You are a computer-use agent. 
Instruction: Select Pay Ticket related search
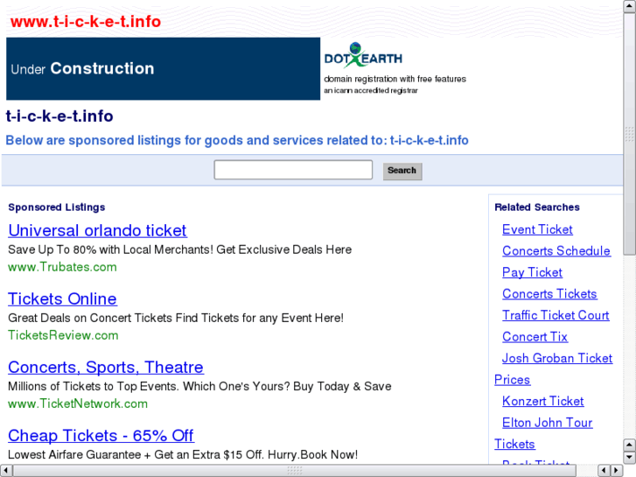pos(532,272)
